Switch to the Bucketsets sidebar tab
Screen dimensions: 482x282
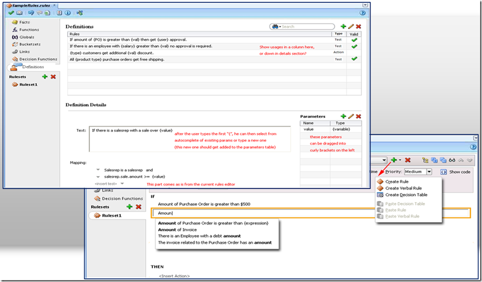click(30, 44)
